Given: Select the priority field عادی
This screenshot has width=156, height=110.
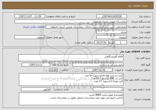Looking at the screenshot, I should (x=112, y=32).
